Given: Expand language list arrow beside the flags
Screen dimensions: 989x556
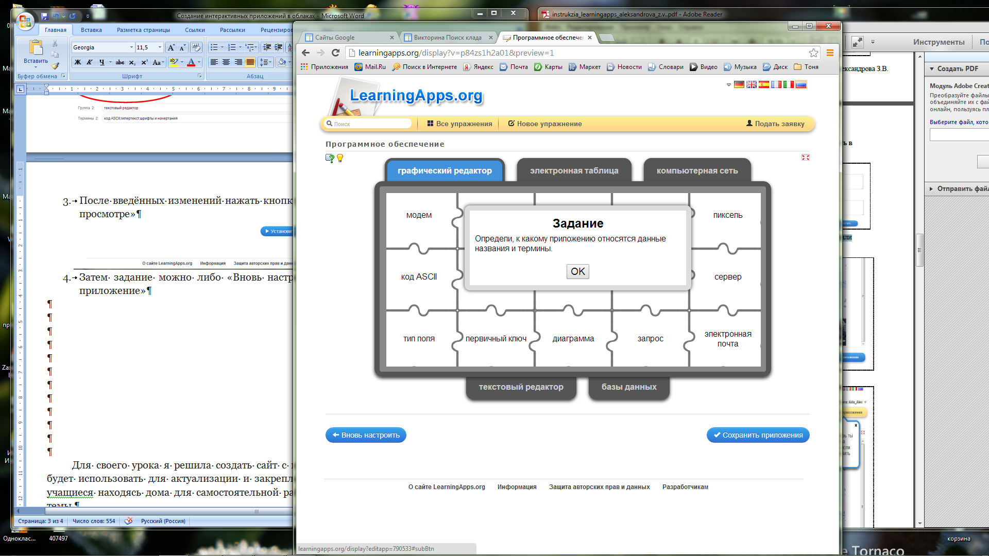Looking at the screenshot, I should 729,84.
